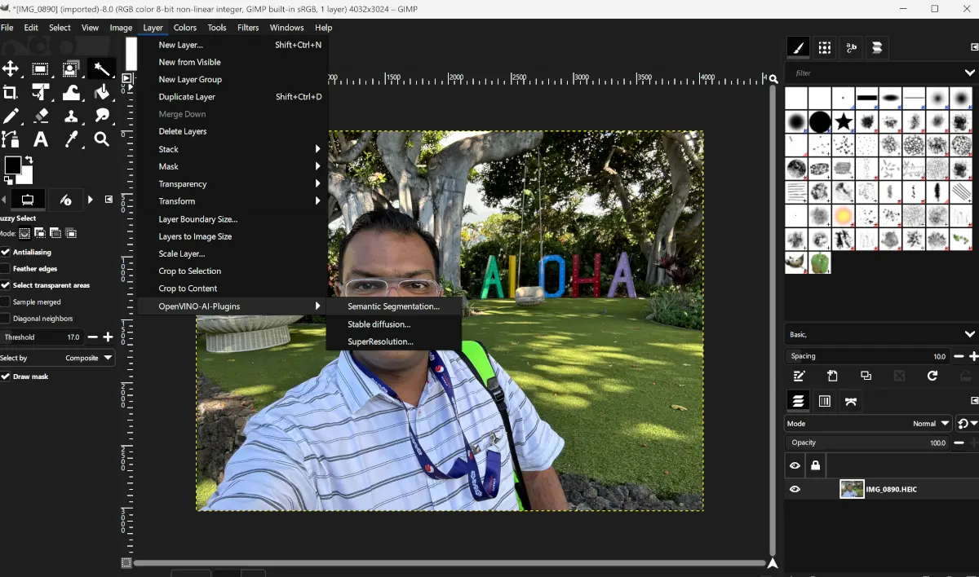Screen dimensions: 979x577
Task: Open the Filters menu
Action: [x=248, y=27]
